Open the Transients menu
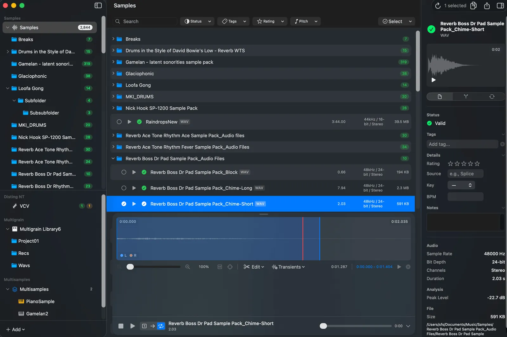507x337 pixels. [288, 267]
